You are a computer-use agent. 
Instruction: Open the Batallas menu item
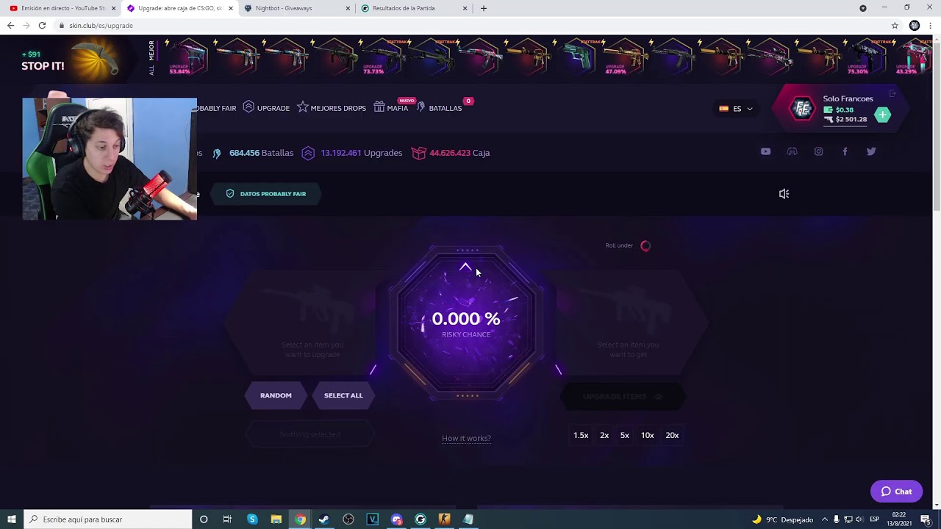point(439,108)
